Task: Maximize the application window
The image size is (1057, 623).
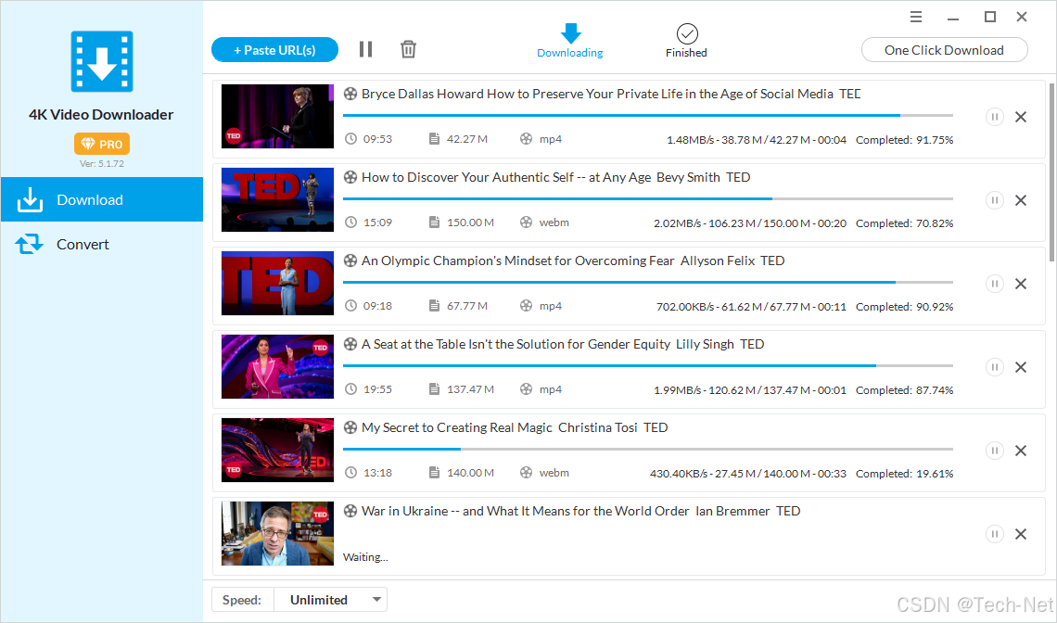Action: tap(989, 17)
